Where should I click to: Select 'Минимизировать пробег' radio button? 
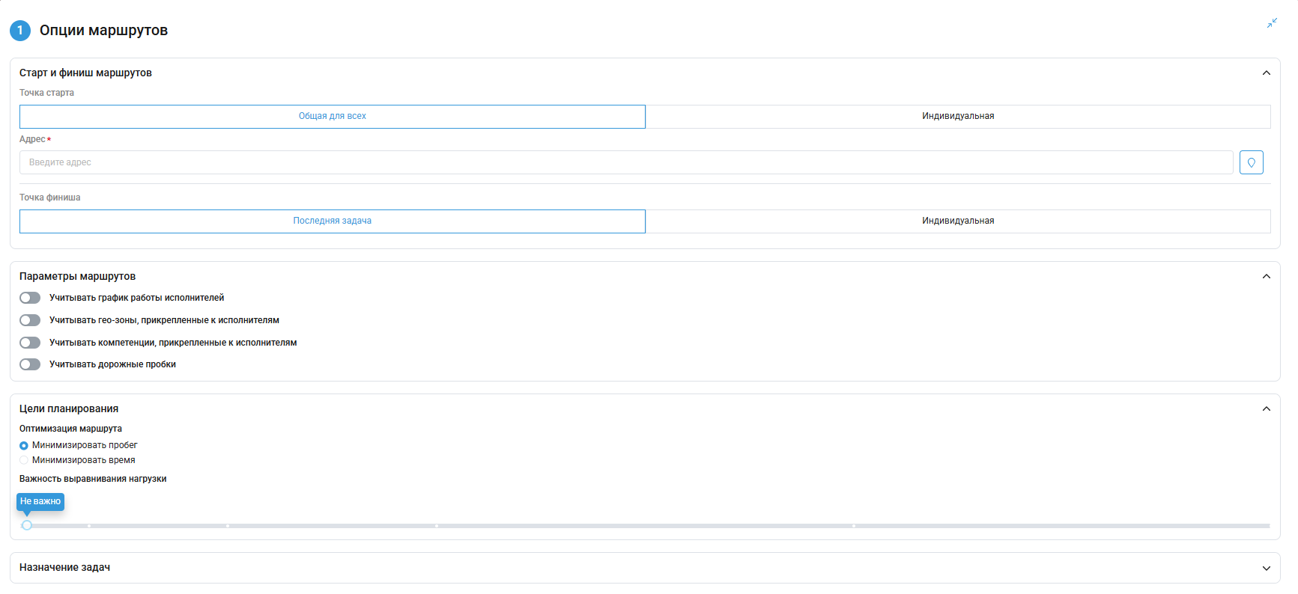(x=24, y=446)
